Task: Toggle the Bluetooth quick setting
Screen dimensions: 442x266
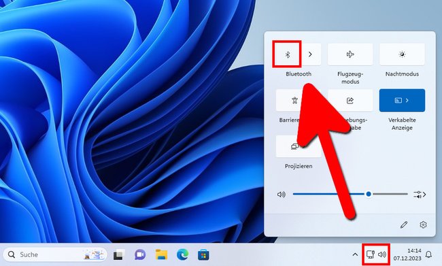Action: point(288,54)
